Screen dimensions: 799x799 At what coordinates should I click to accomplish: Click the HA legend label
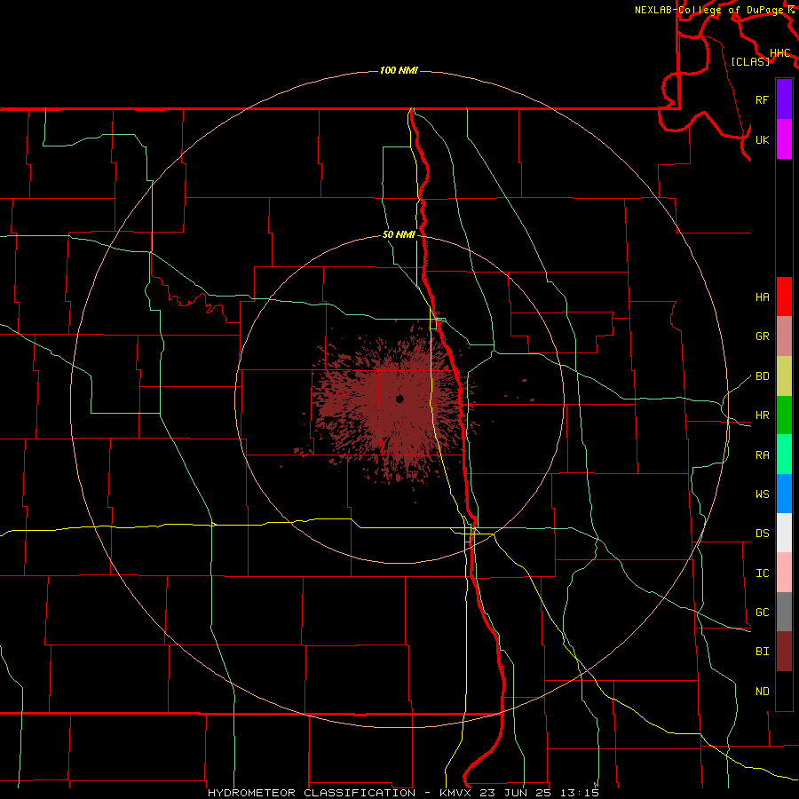point(762,297)
